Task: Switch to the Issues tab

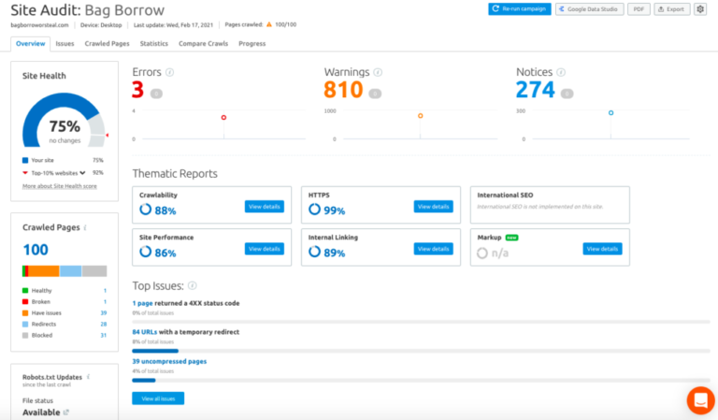Action: pos(65,44)
